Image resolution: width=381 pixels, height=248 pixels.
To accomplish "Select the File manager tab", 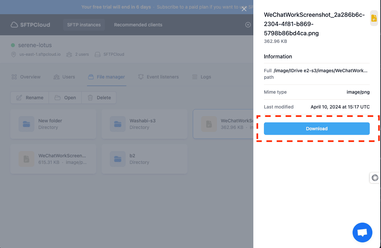I will tap(106, 77).
